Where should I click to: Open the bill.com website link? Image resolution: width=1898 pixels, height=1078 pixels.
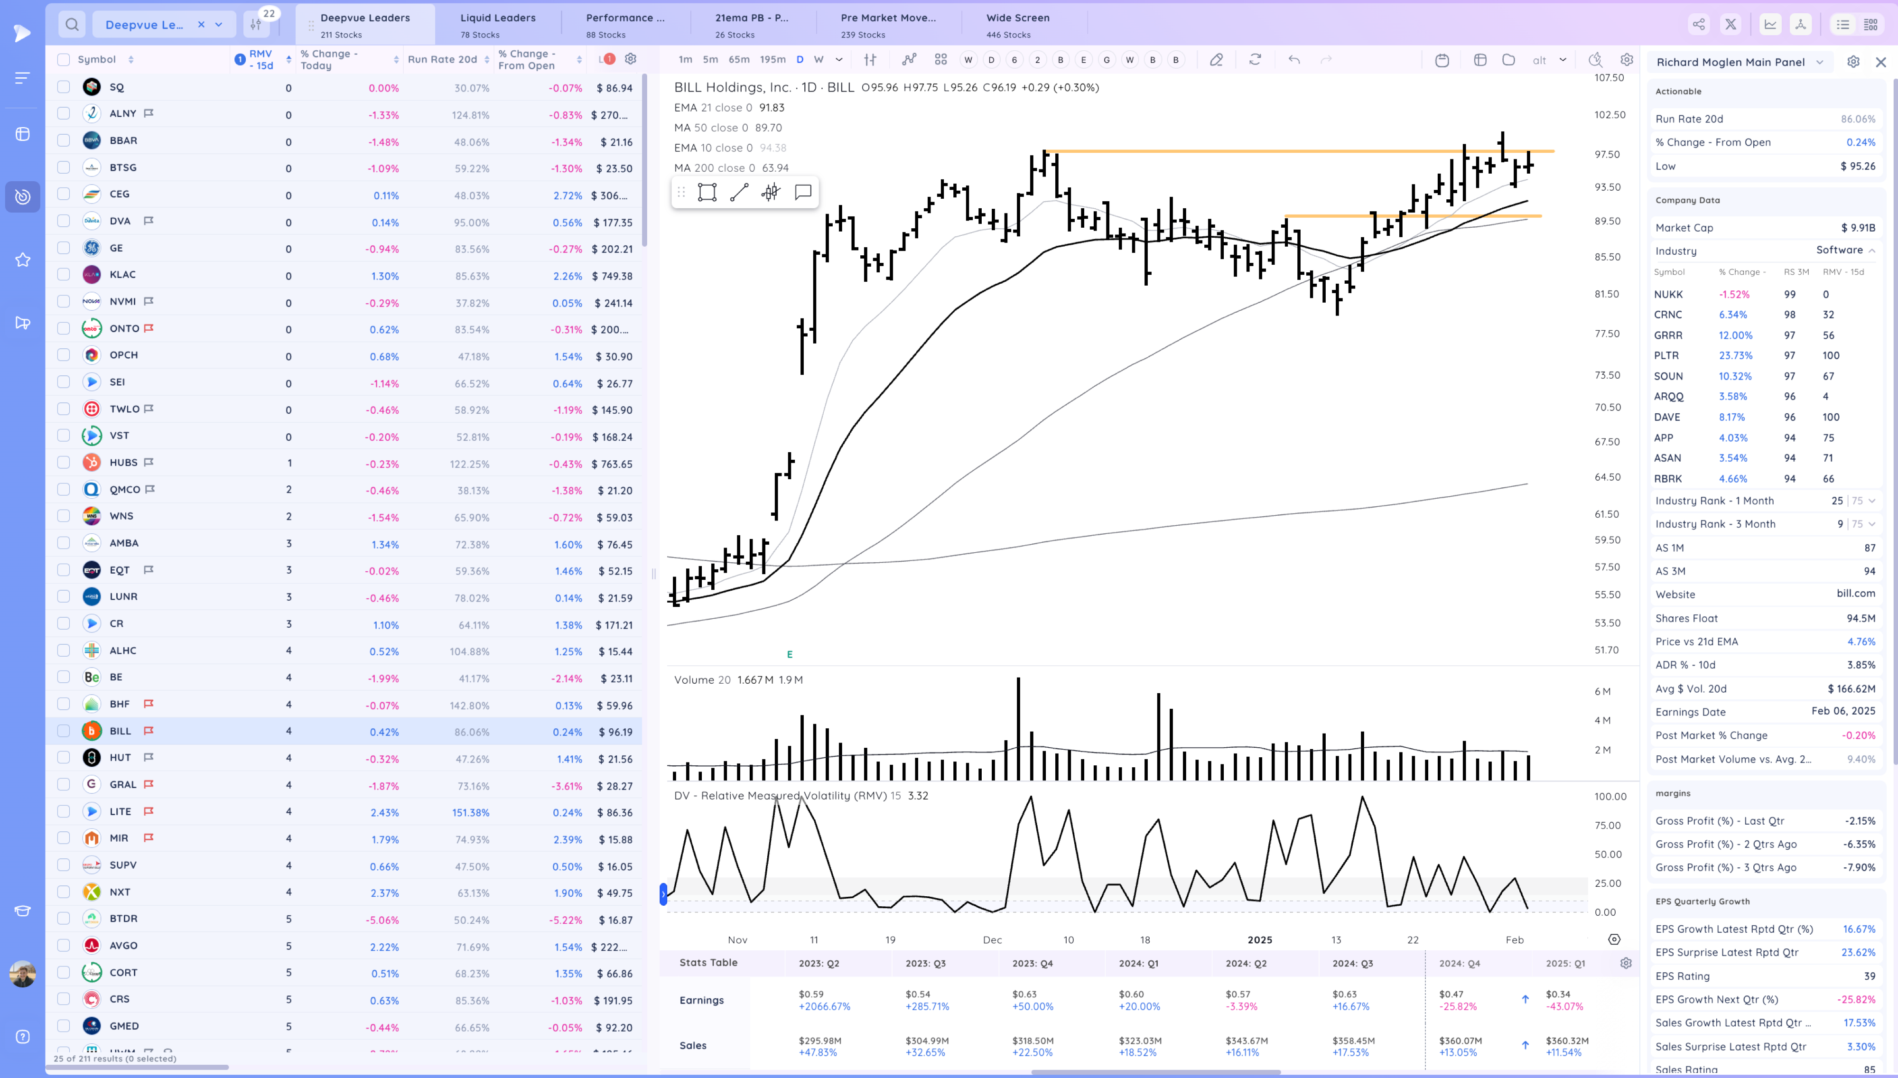pos(1855,594)
